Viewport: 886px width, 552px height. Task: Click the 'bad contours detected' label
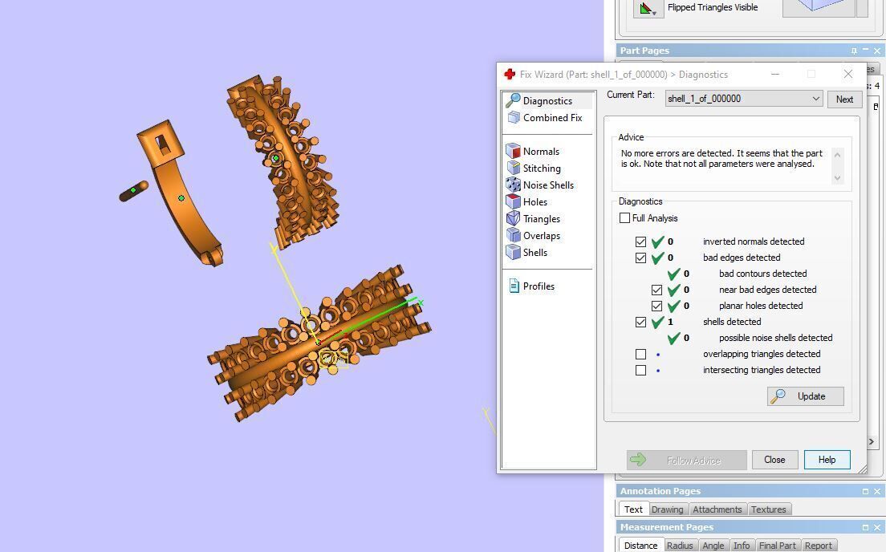(x=762, y=274)
